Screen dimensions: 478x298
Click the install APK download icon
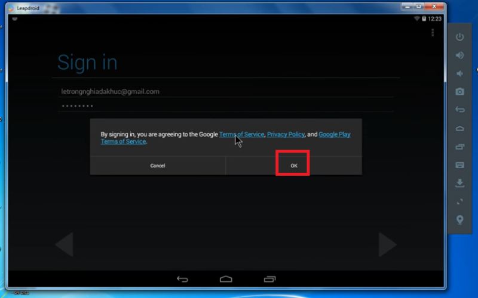459,183
